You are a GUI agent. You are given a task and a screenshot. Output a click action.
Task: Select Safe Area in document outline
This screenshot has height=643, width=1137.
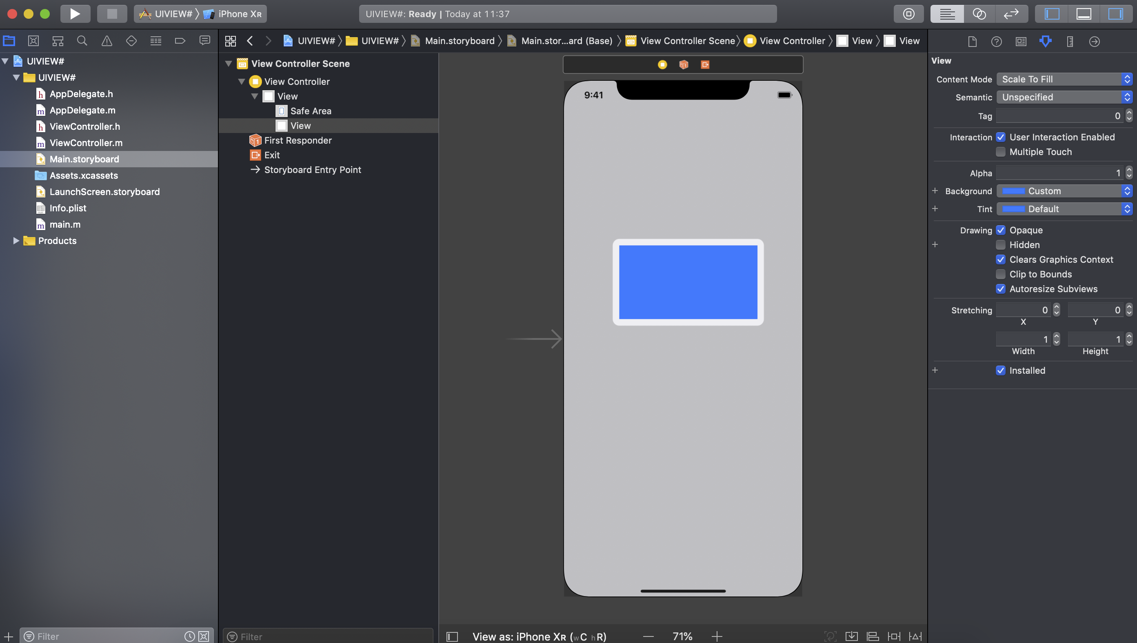pos(311,111)
